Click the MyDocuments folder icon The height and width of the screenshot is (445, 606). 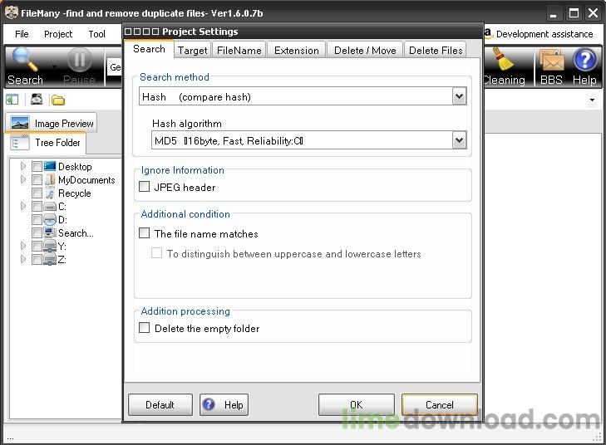(x=50, y=179)
